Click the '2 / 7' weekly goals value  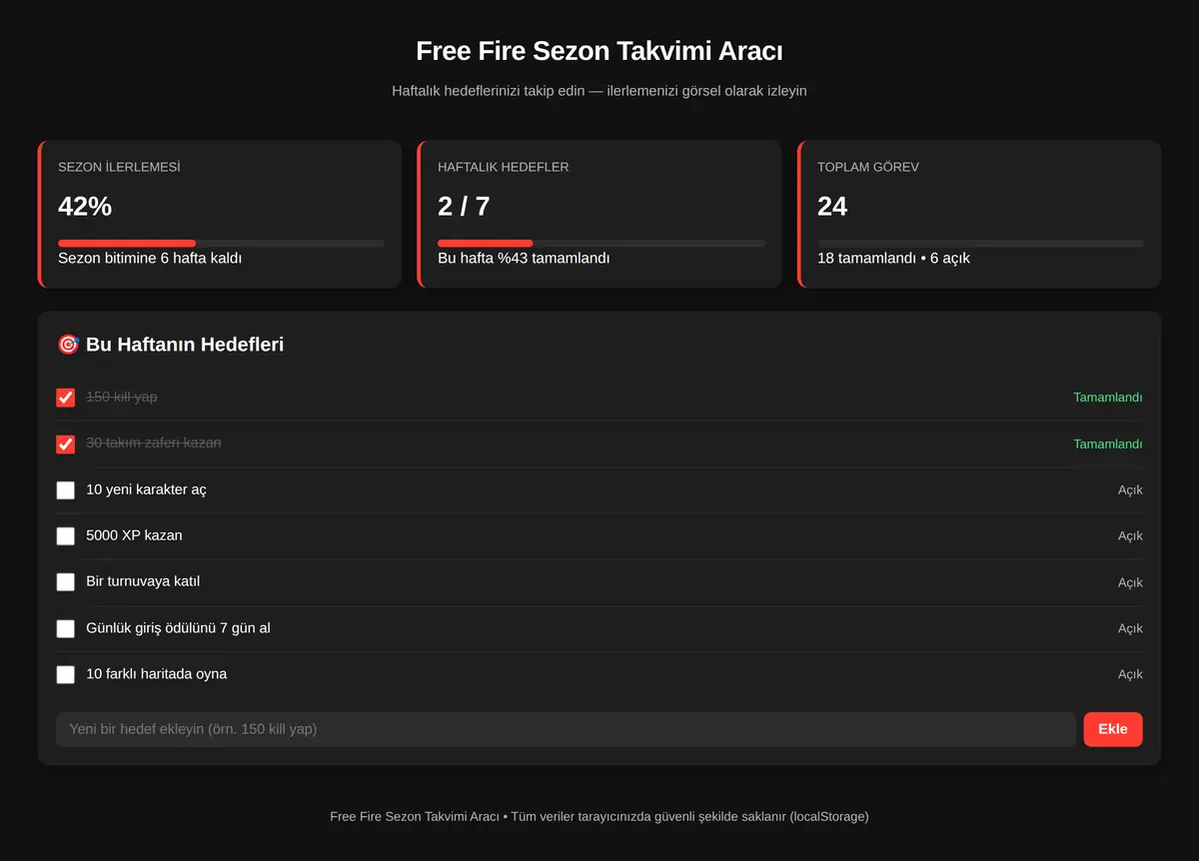tap(464, 207)
